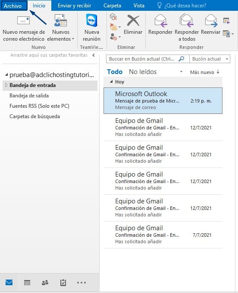Click the reply with meeting icon
This screenshot has width=238, height=293.
[x=226, y=20]
